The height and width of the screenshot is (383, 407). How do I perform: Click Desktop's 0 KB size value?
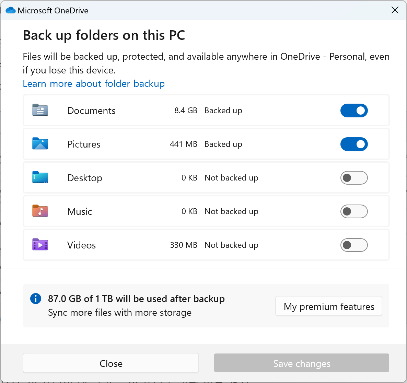tap(189, 178)
